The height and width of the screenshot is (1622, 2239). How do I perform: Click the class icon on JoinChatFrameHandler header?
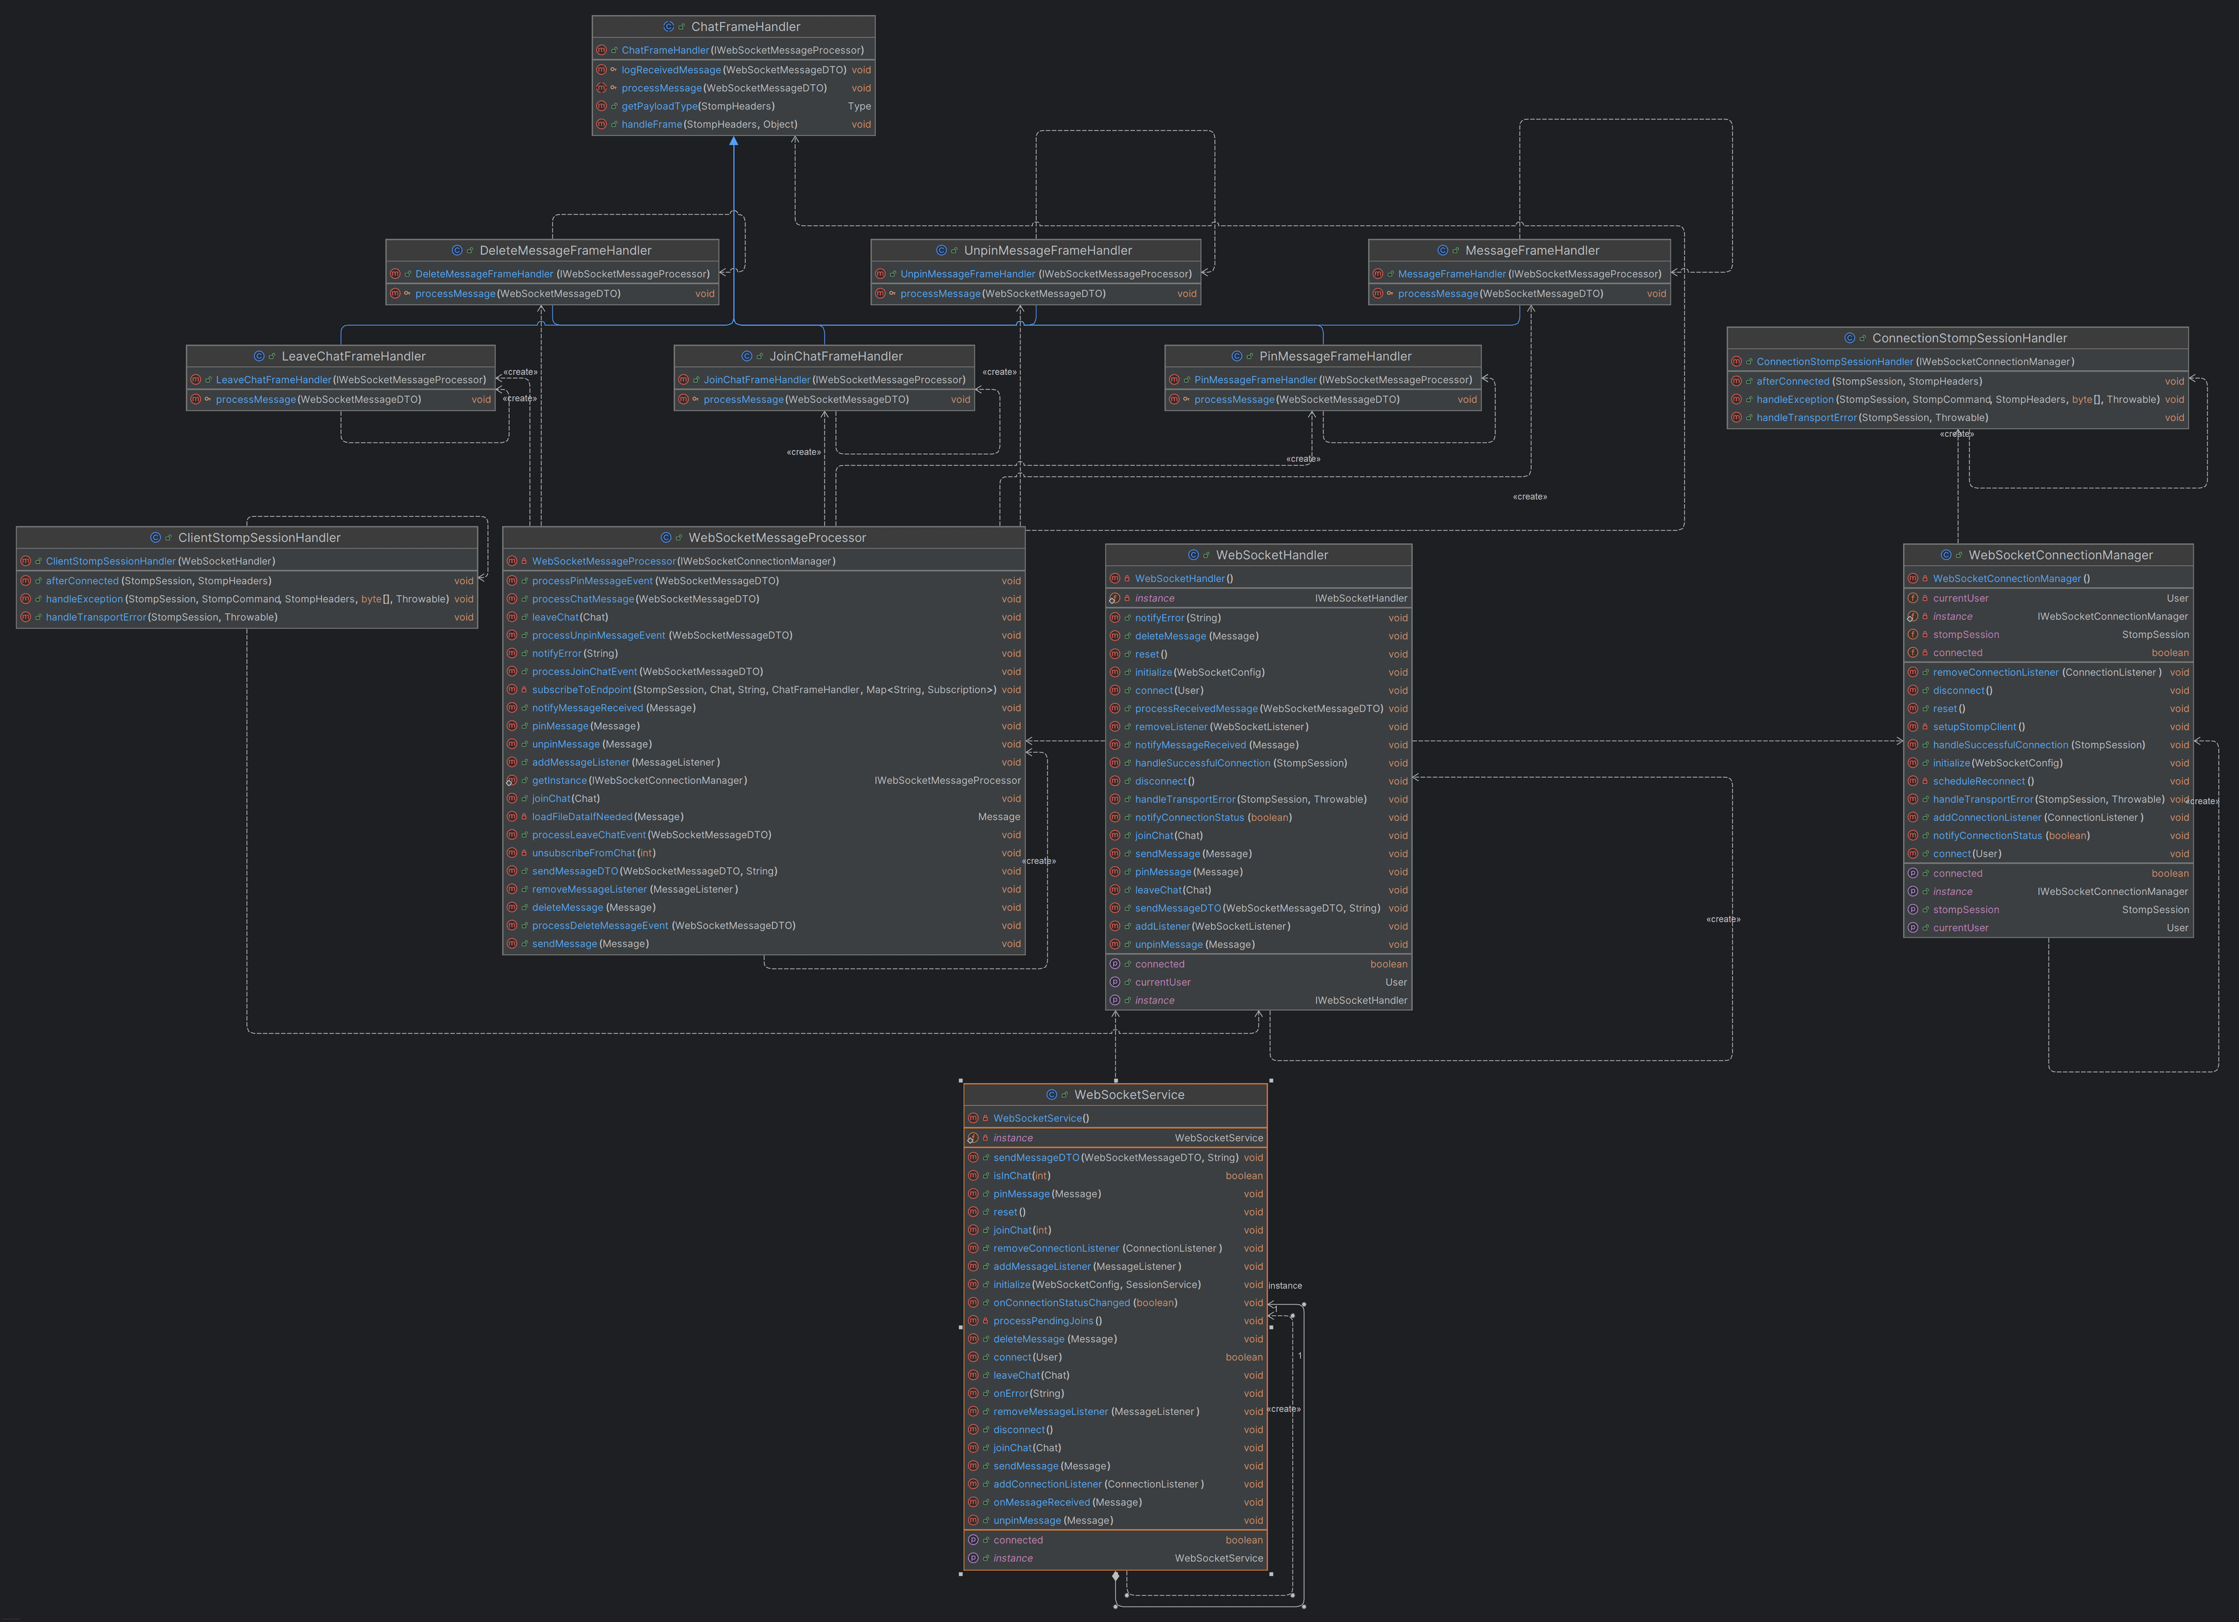[748, 355]
